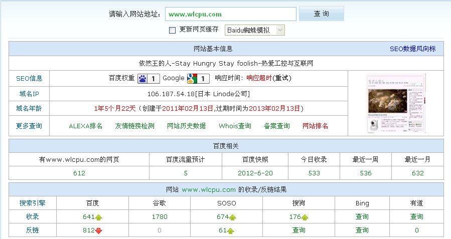451x239 pixels.
Task: Click the website preview thumbnail
Action: [396, 103]
